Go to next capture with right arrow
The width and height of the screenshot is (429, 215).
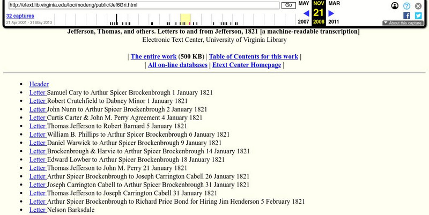tap(331, 13)
